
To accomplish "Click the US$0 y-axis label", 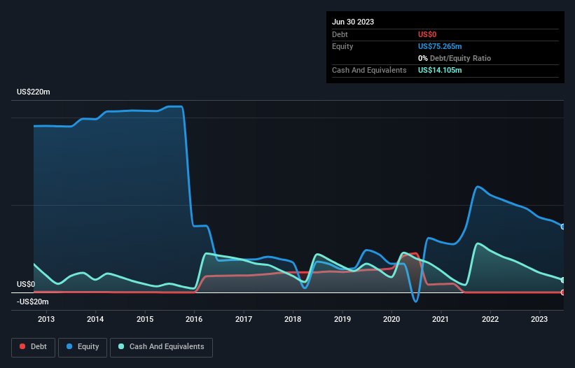I will click(26, 285).
